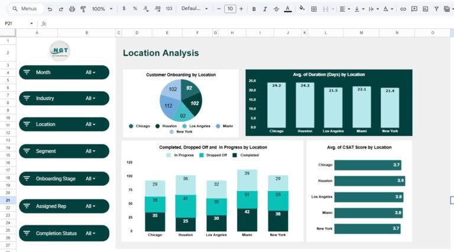Select column M header
454x252 pixels.
point(361,33)
